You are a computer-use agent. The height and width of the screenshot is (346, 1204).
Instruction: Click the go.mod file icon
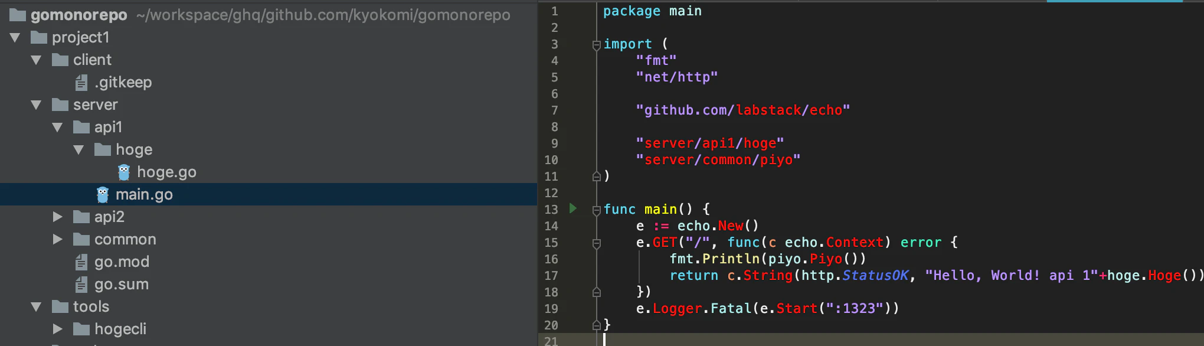pos(81,262)
